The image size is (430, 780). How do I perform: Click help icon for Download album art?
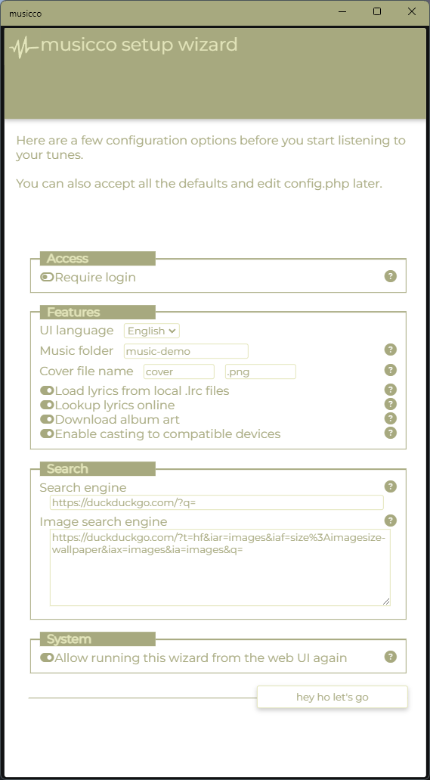(391, 418)
